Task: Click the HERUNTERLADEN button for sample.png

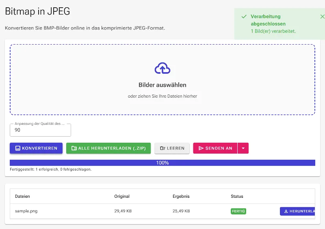Action: tap(297, 211)
